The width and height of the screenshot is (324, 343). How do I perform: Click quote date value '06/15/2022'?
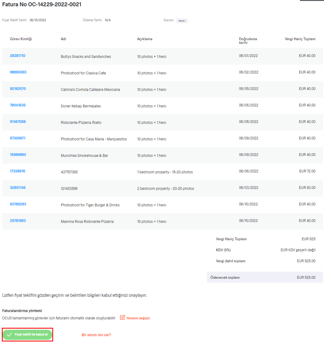(38, 20)
